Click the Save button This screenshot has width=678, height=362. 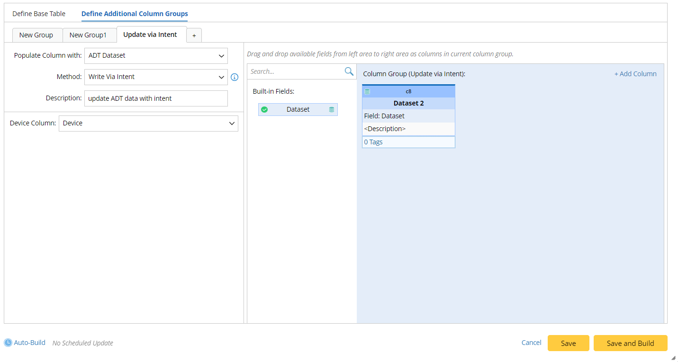[x=568, y=343]
